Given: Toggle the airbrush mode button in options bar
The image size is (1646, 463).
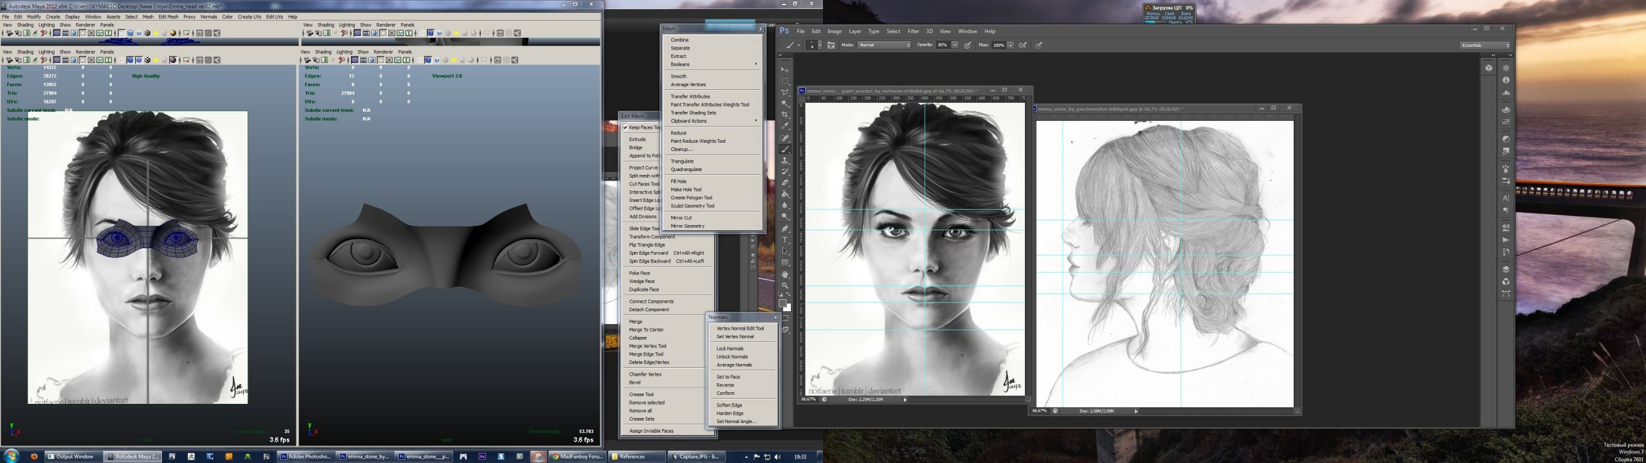Looking at the screenshot, I should (x=1023, y=45).
